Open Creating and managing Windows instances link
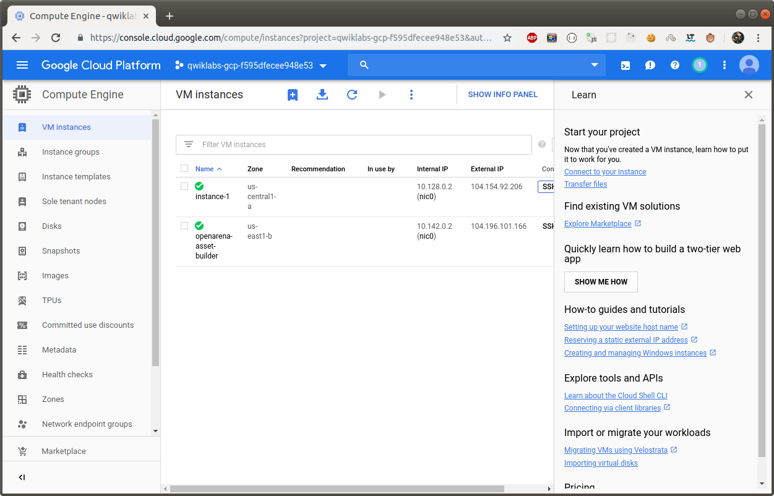774x496 pixels. pyautogui.click(x=635, y=353)
